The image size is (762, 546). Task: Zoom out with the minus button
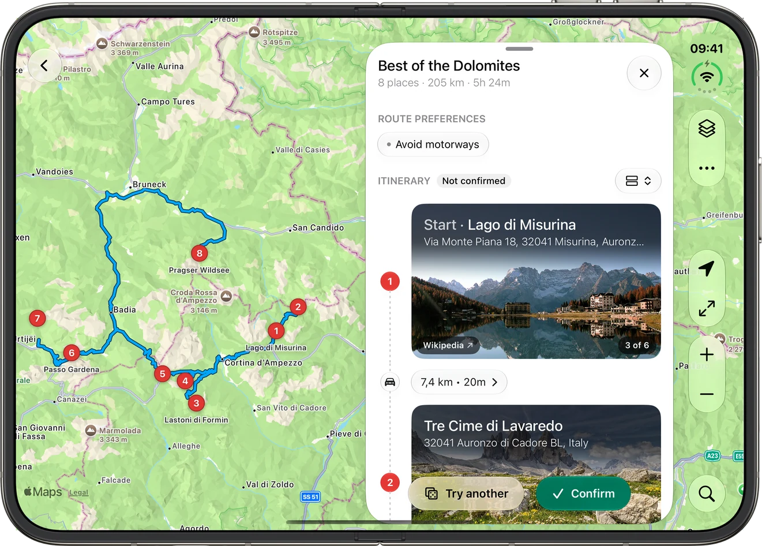707,394
